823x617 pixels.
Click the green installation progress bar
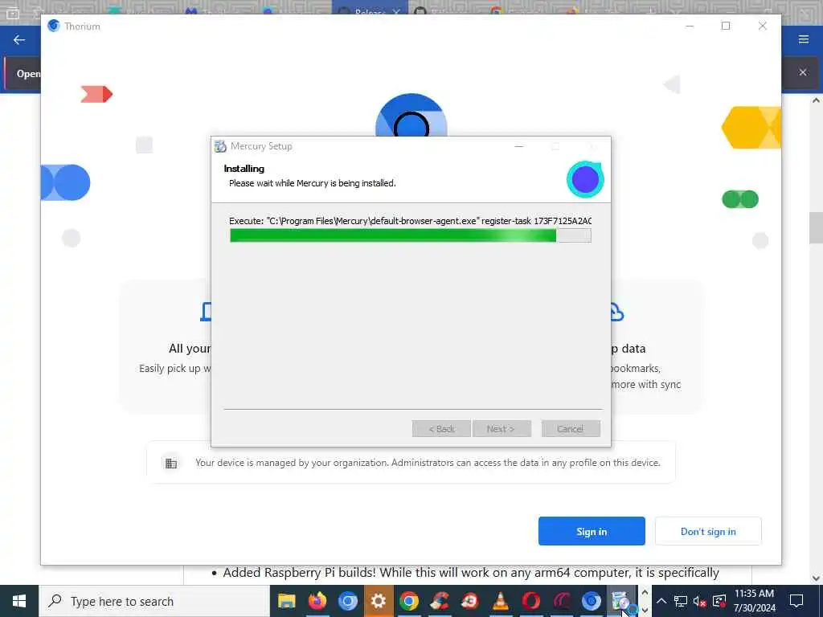411,235
